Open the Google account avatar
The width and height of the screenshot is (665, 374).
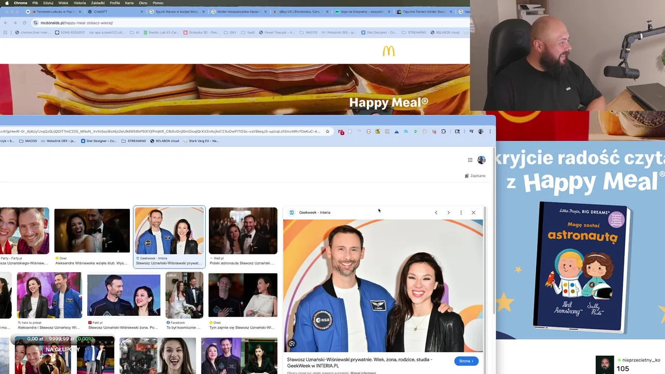pyautogui.click(x=482, y=160)
